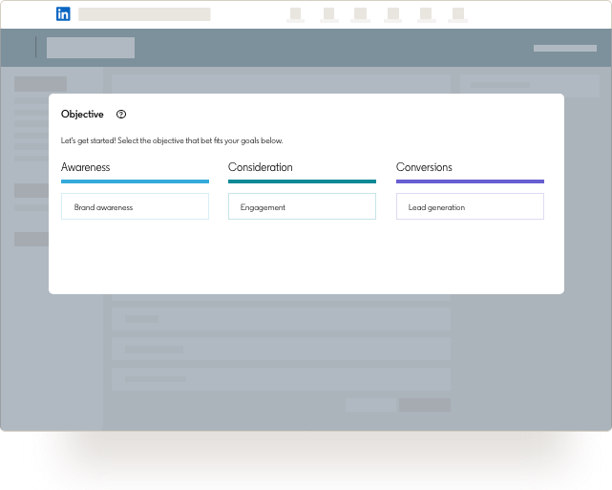Open the Objective help question-mark icon

coord(121,115)
